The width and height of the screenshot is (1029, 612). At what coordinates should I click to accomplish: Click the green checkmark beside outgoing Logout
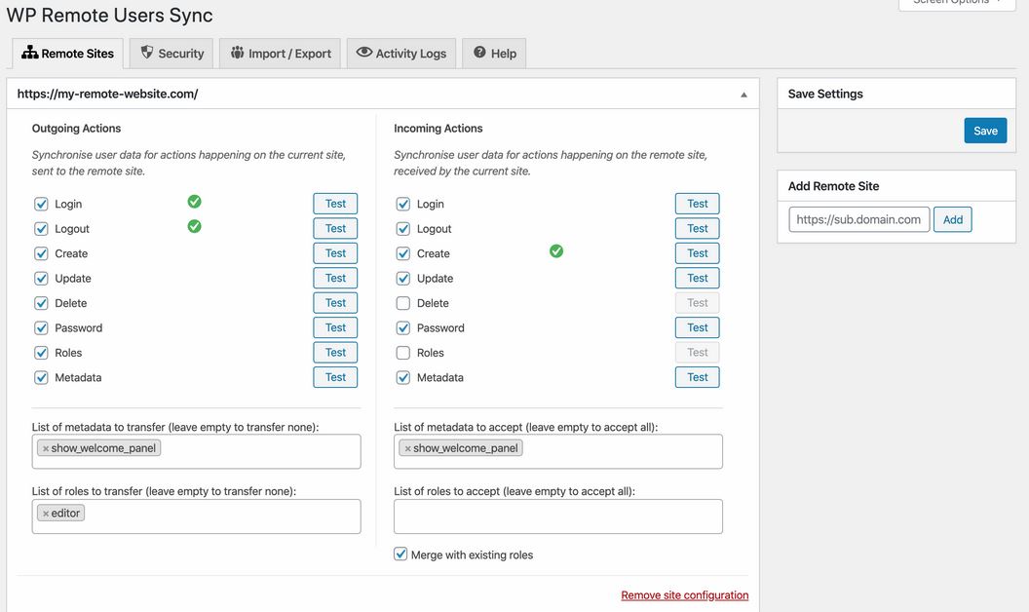pos(194,226)
